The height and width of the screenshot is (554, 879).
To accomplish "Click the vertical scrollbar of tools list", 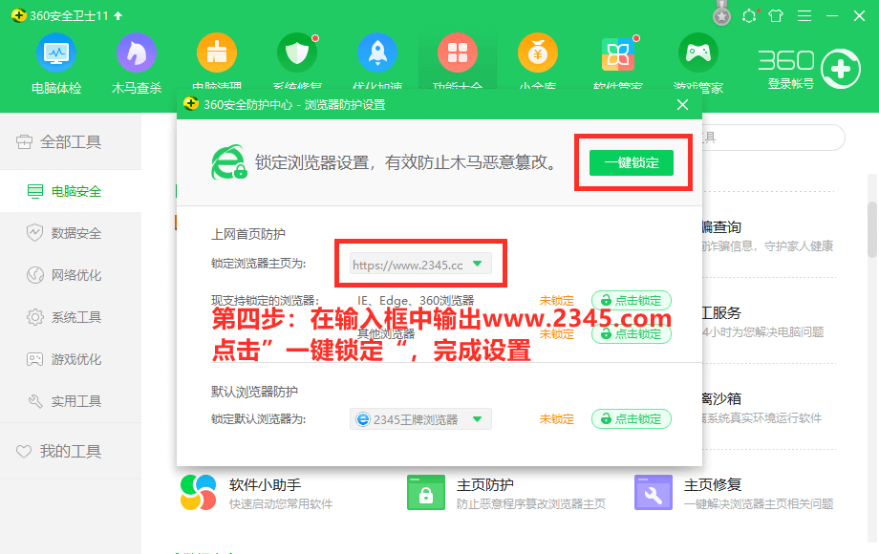I will pyautogui.click(x=872, y=229).
